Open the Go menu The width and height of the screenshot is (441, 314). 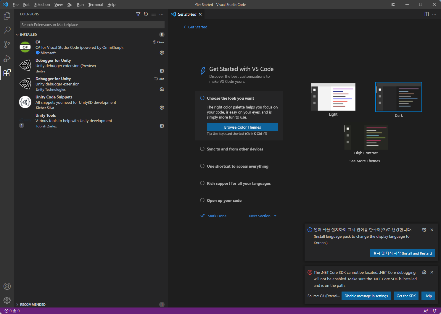70,4
